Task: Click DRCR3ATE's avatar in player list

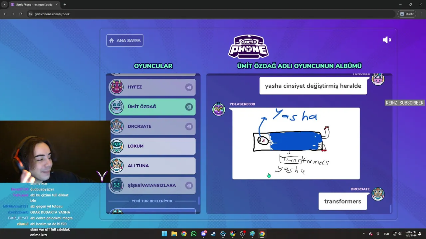Action: click(117, 126)
